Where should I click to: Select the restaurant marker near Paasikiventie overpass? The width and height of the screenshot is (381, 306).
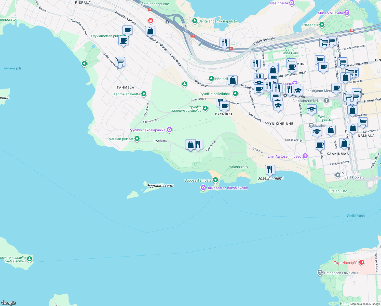(x=224, y=42)
